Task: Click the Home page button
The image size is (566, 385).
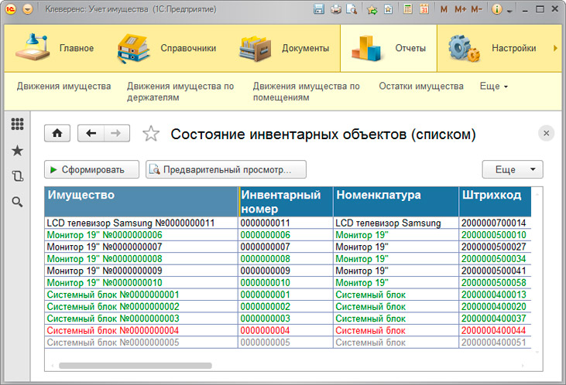Action: (x=57, y=134)
